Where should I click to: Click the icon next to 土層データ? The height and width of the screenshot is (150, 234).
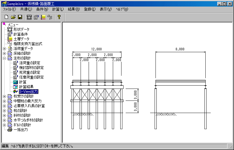tap(10, 39)
